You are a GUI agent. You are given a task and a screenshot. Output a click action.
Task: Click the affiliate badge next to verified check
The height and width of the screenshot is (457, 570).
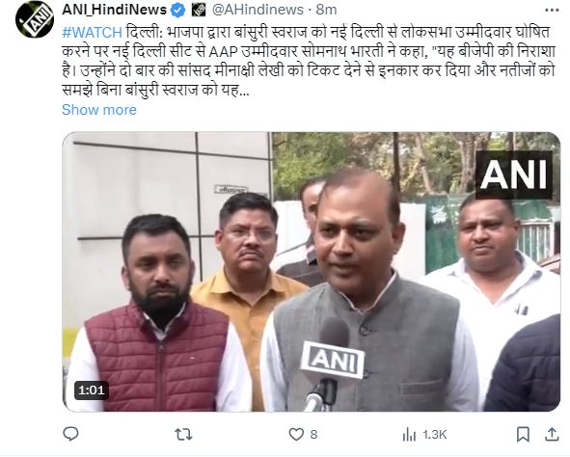pyautogui.click(x=198, y=11)
